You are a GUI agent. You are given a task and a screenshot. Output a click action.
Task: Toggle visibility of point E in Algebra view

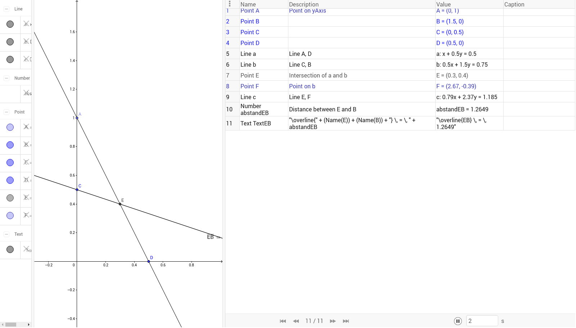10,198
